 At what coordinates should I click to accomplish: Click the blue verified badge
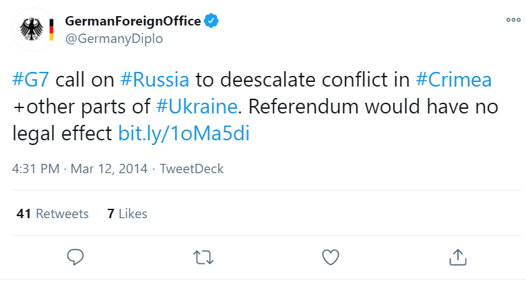click(x=211, y=21)
